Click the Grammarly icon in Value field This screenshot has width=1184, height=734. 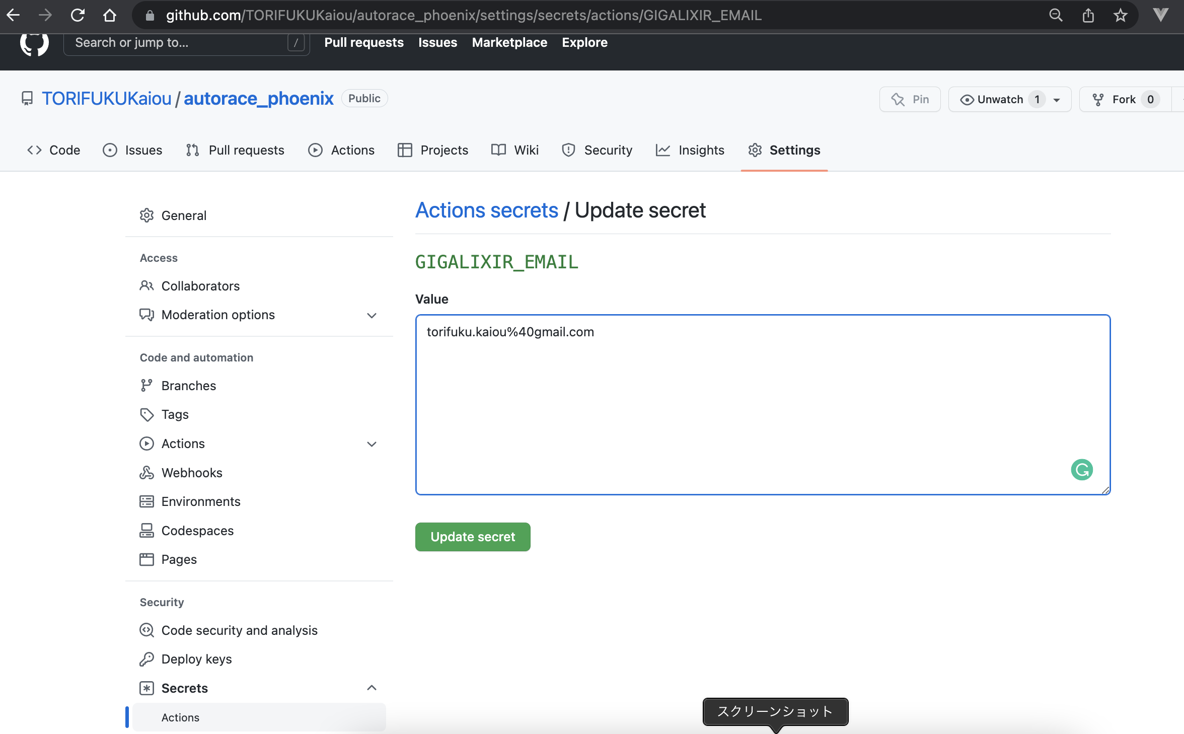tap(1081, 470)
